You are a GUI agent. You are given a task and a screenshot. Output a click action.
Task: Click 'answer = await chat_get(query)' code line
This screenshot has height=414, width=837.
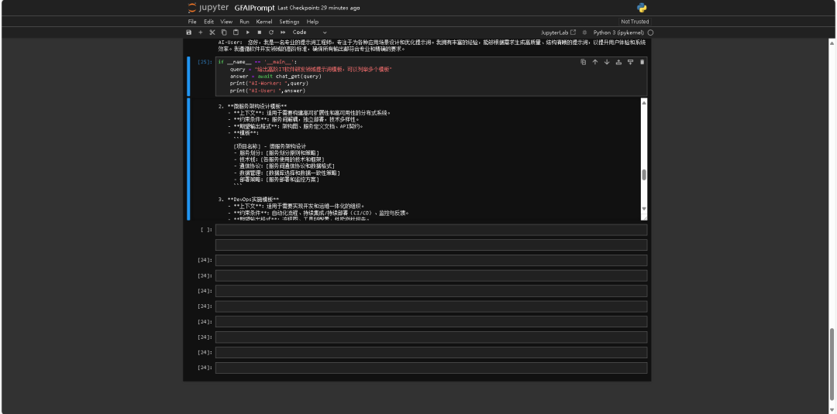(x=275, y=76)
